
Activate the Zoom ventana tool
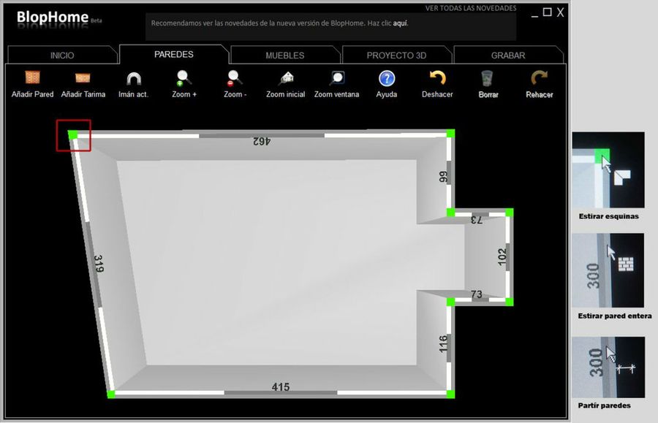click(x=336, y=77)
